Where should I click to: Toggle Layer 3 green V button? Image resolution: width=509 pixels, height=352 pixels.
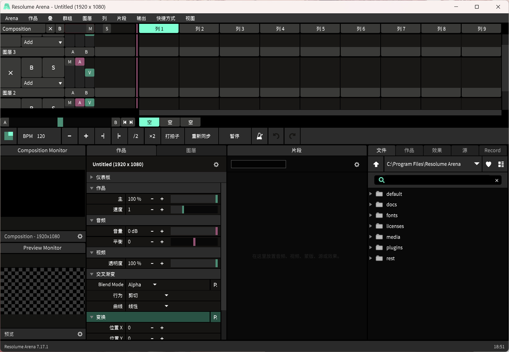(x=90, y=73)
